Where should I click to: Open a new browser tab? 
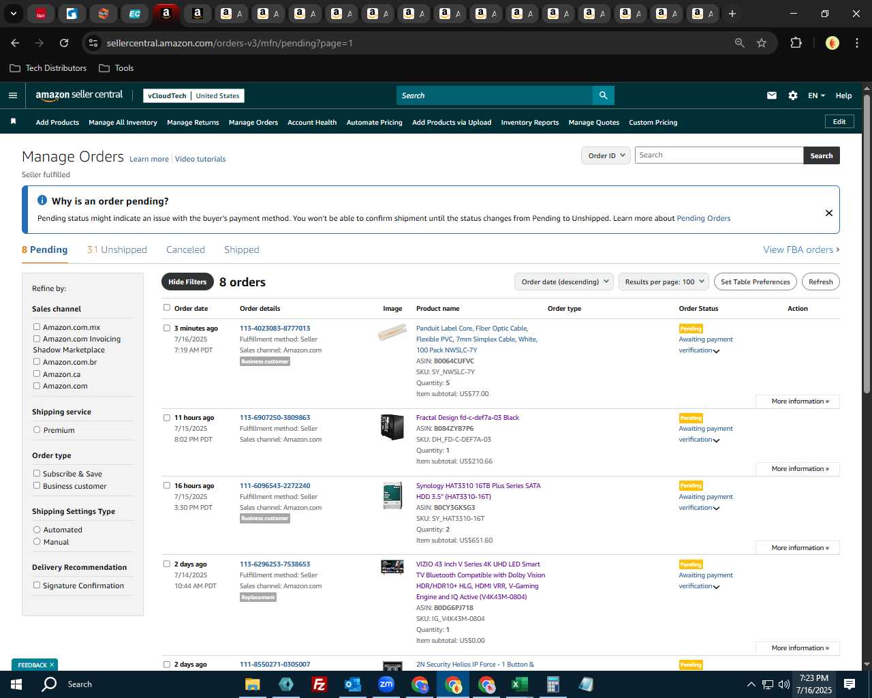(732, 14)
